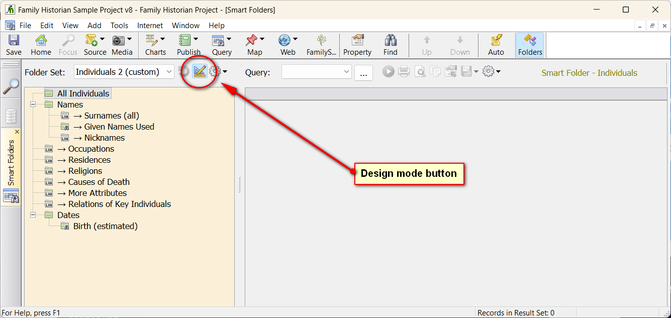The image size is (671, 318).
Task: Open the query options gear icon
Action: (488, 72)
